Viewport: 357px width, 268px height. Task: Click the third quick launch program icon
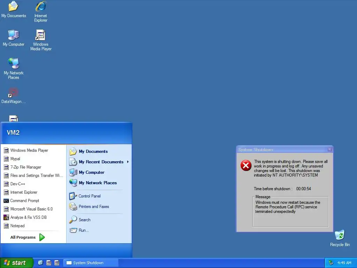tap(57, 263)
